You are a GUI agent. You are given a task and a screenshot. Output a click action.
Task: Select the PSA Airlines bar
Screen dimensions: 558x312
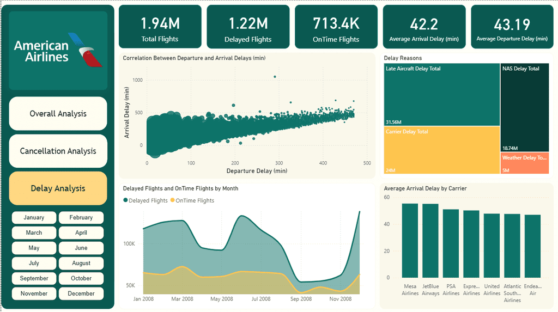pos(451,243)
